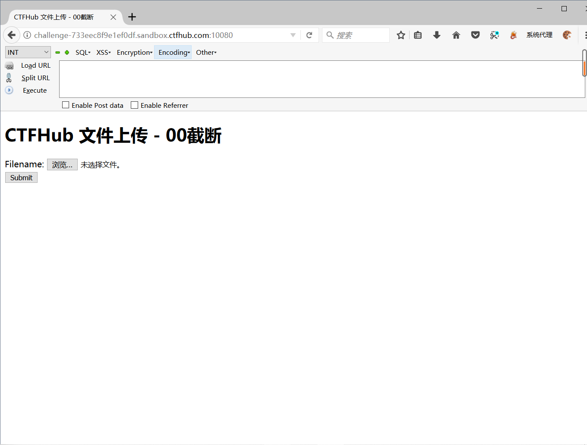Open the downloads panel arrow icon

point(437,35)
